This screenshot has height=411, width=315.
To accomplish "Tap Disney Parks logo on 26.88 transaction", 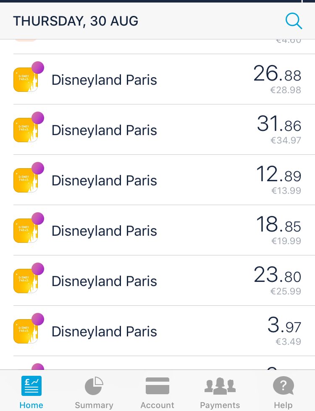I will tap(26, 80).
